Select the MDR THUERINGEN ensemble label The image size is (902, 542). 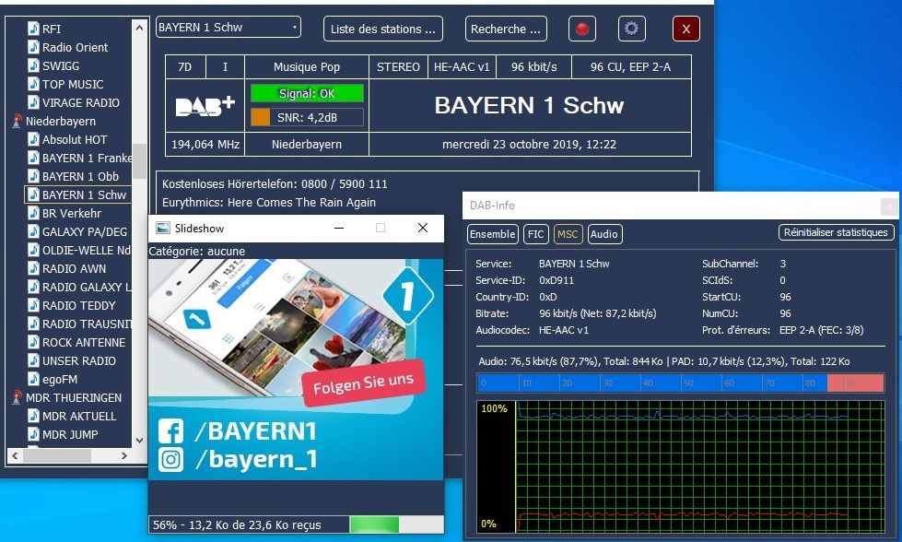pos(74,397)
